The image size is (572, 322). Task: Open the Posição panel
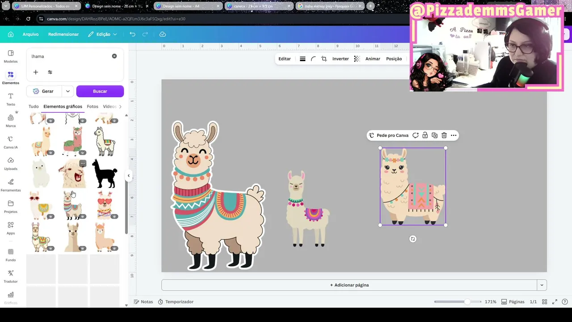point(394,59)
